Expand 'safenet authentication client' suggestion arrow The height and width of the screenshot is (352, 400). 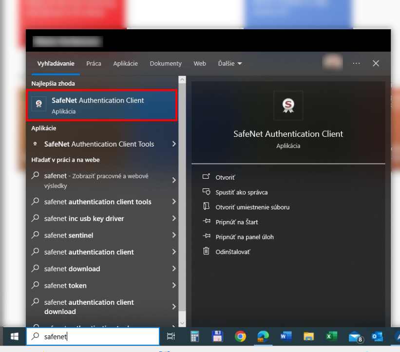[x=174, y=252]
